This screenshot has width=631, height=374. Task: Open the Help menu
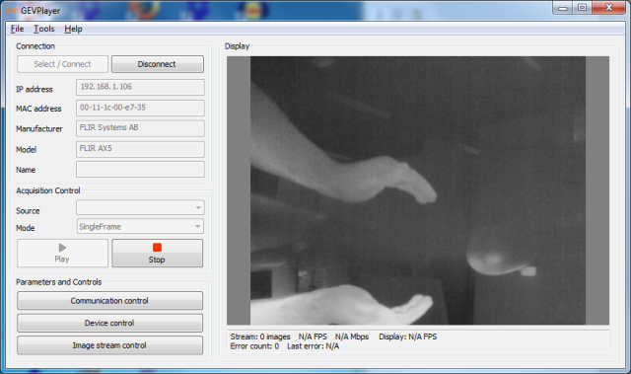coord(73,29)
